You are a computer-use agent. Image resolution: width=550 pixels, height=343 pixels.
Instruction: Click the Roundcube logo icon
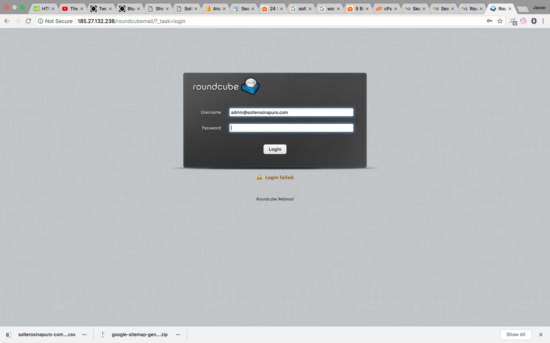pyautogui.click(x=251, y=86)
